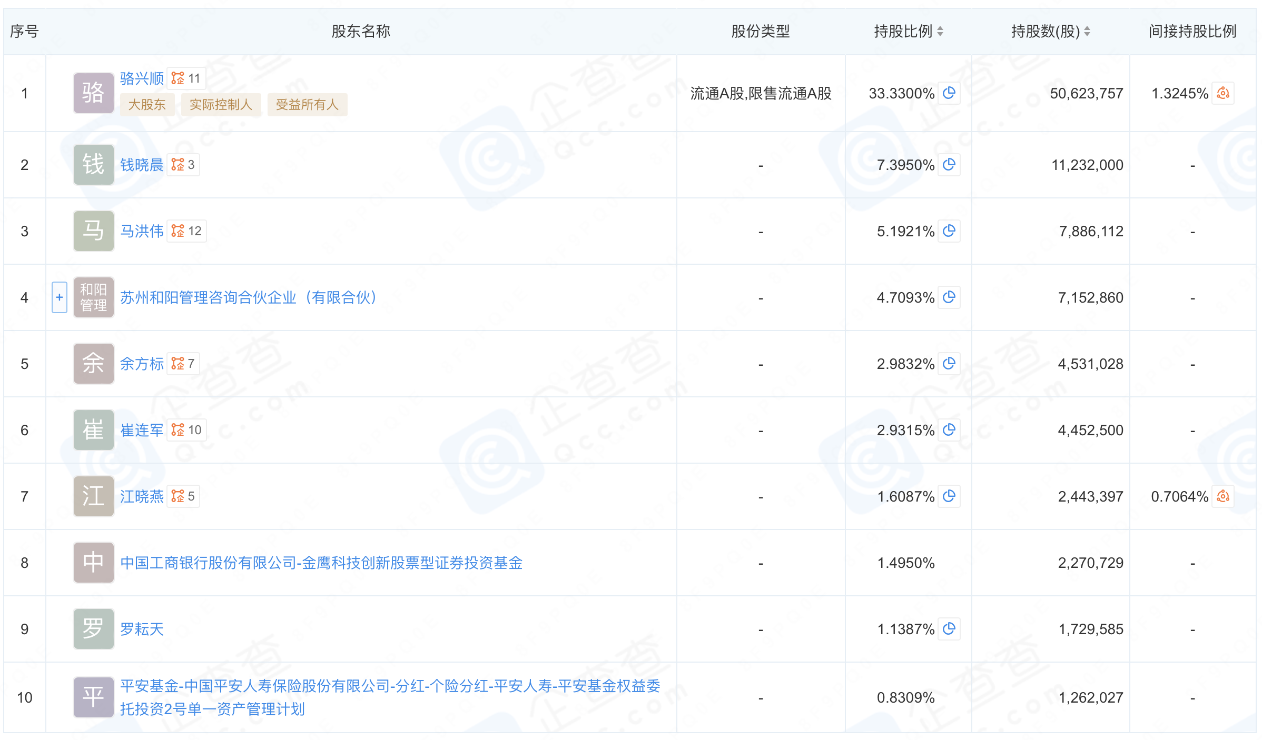Image resolution: width=1262 pixels, height=740 pixels.
Task: Click pie chart icon beside 4.7093%
Action: pos(949,297)
